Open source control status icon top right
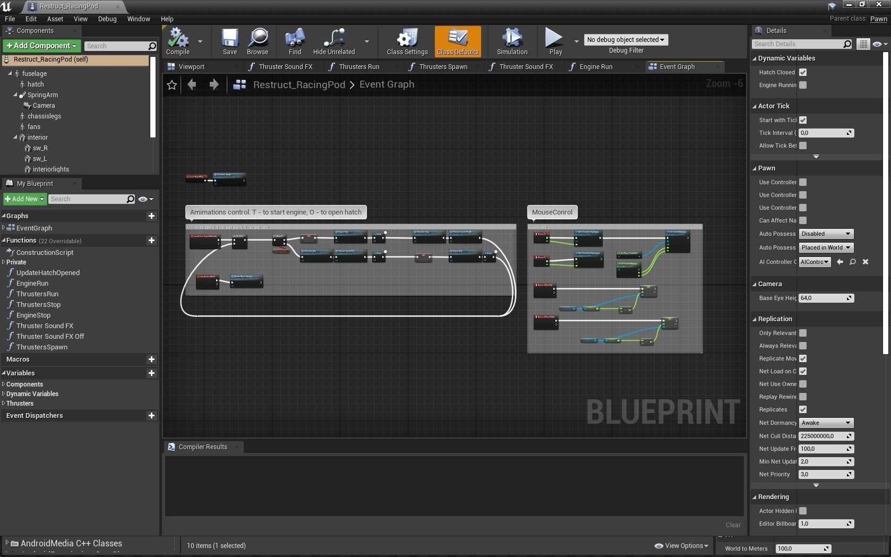Viewport: 891px width, 557px height. [x=832, y=6]
